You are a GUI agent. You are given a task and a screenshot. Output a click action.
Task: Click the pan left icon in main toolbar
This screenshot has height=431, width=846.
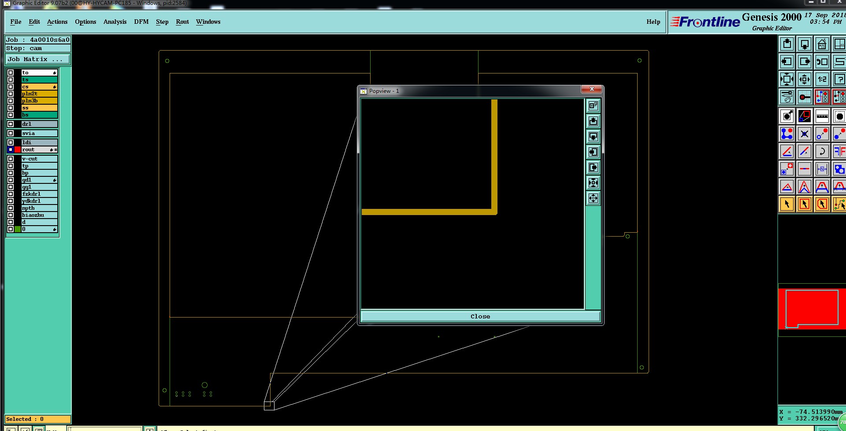pos(787,62)
